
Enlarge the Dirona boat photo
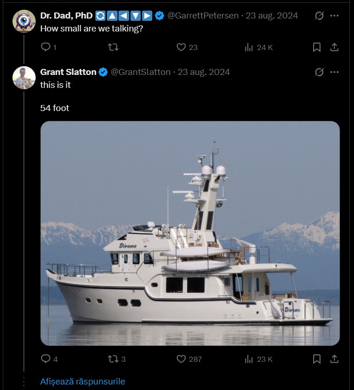[x=190, y=233]
